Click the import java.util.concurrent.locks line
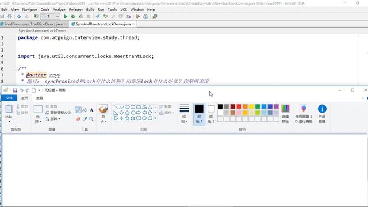This screenshot has height=207, width=368. coord(86,56)
